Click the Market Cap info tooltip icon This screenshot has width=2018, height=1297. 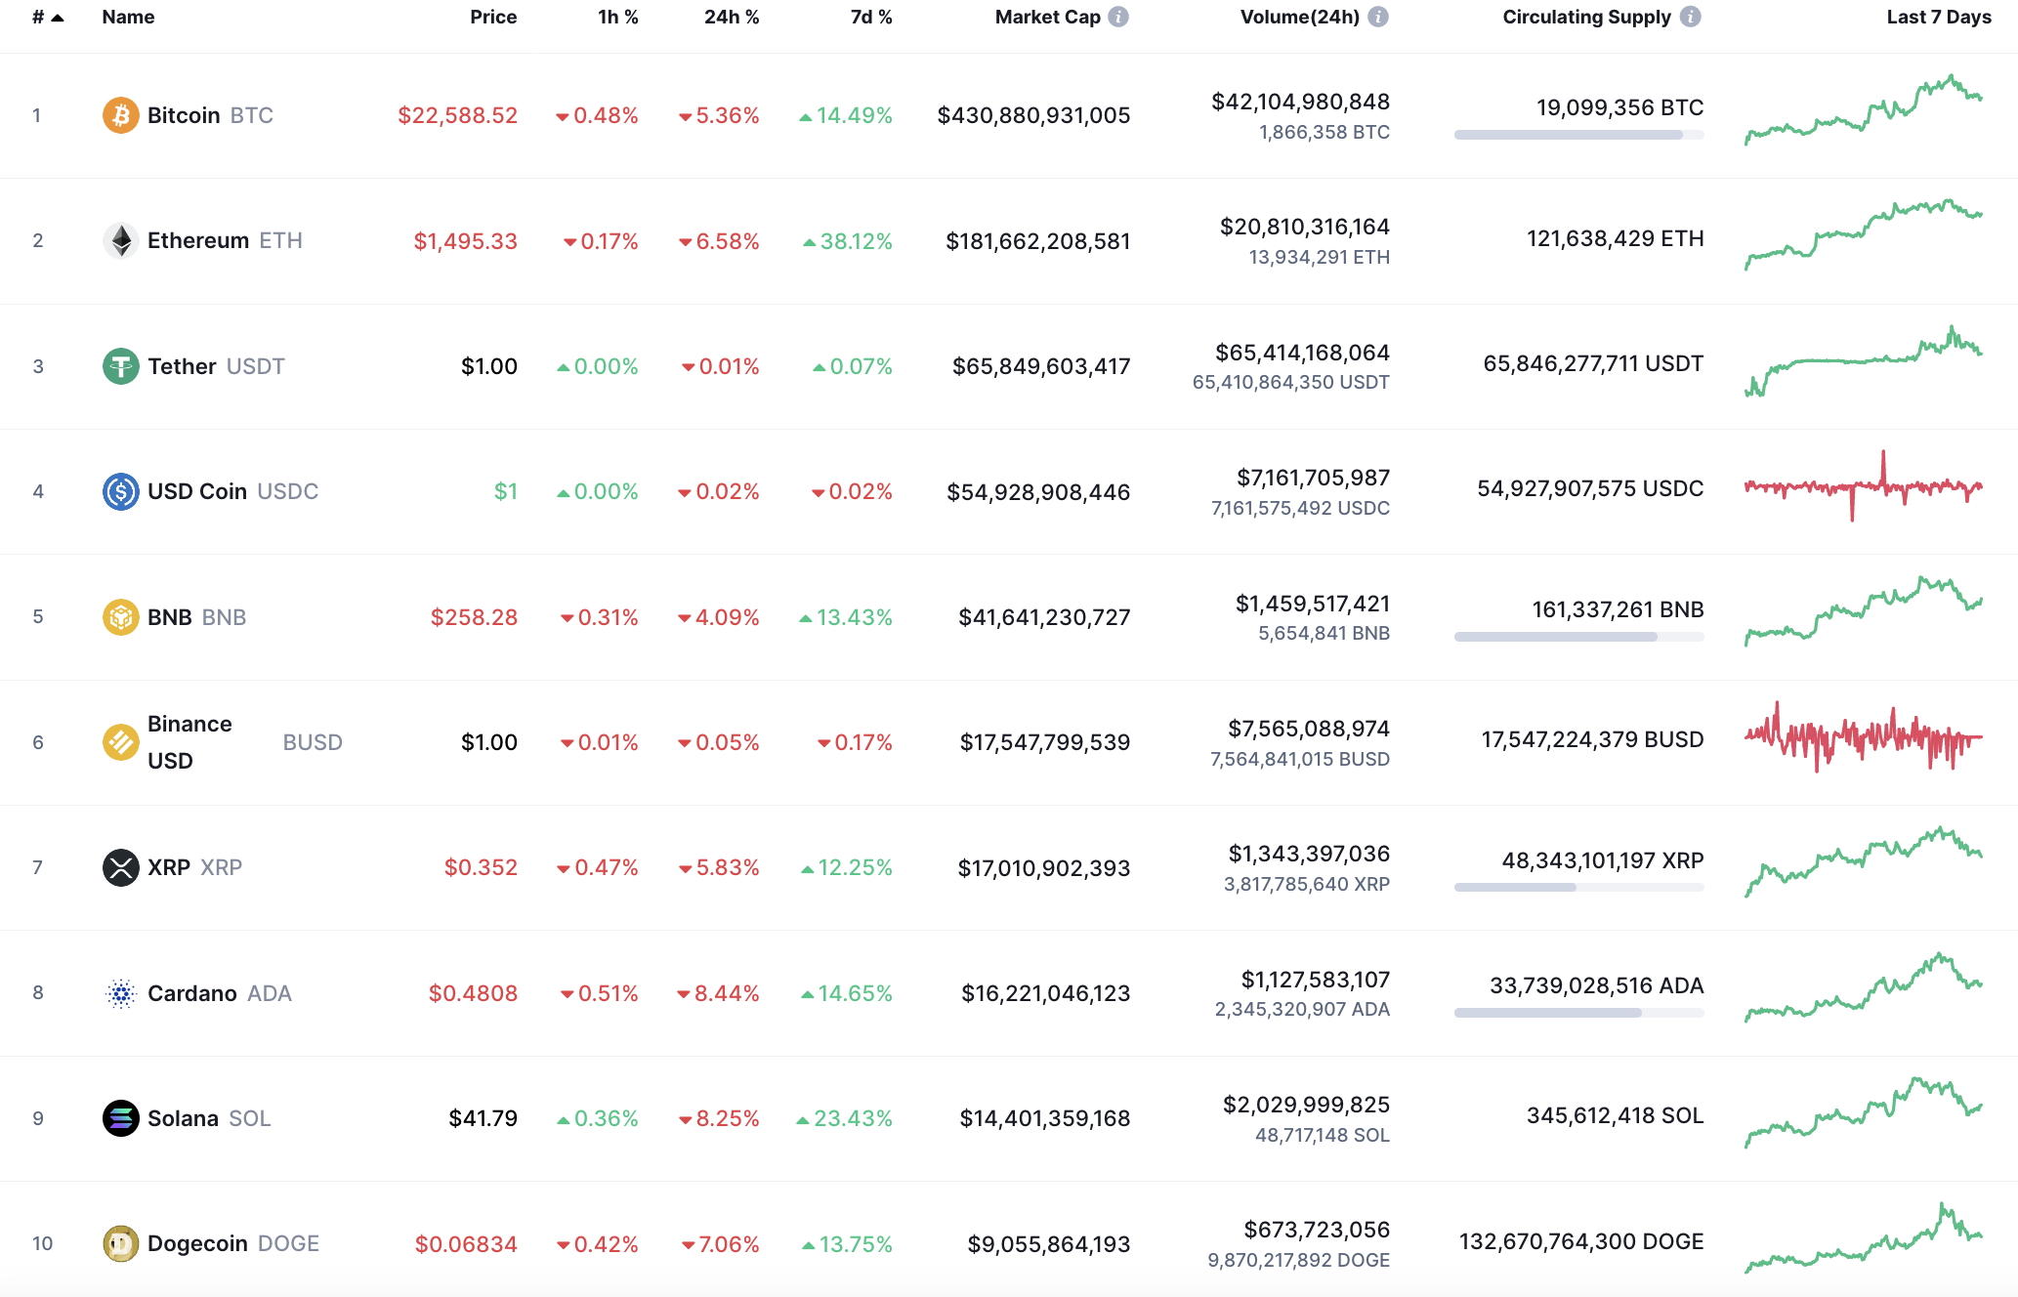pyautogui.click(x=1116, y=16)
